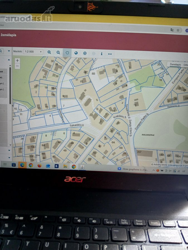Open the 'How graphene is cha...' taskbar item
The height and width of the screenshot is (250, 188).
(133, 169)
